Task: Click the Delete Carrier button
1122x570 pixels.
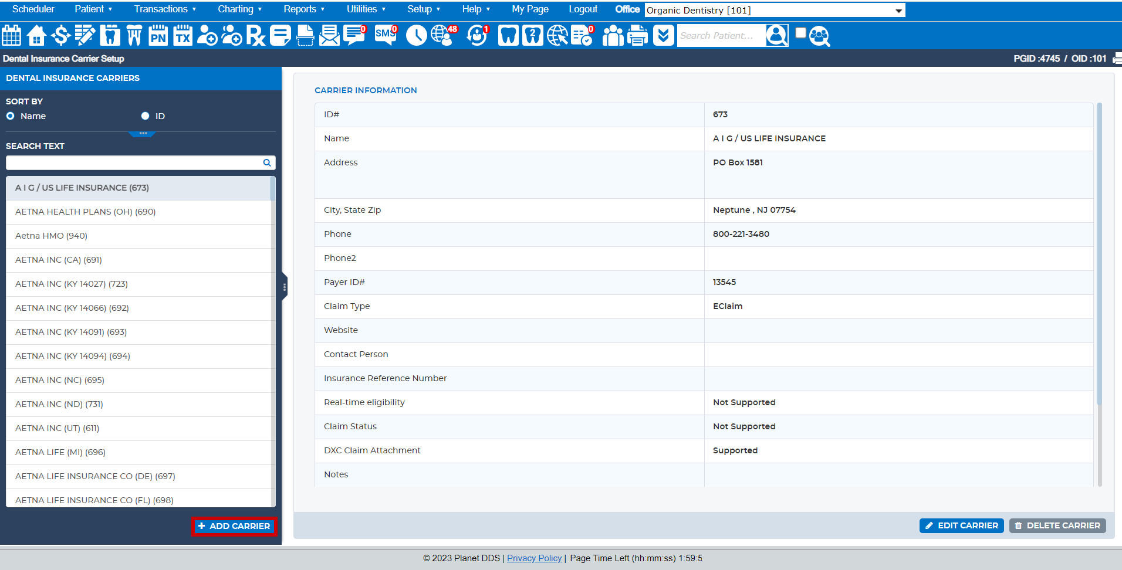Action: click(1057, 525)
